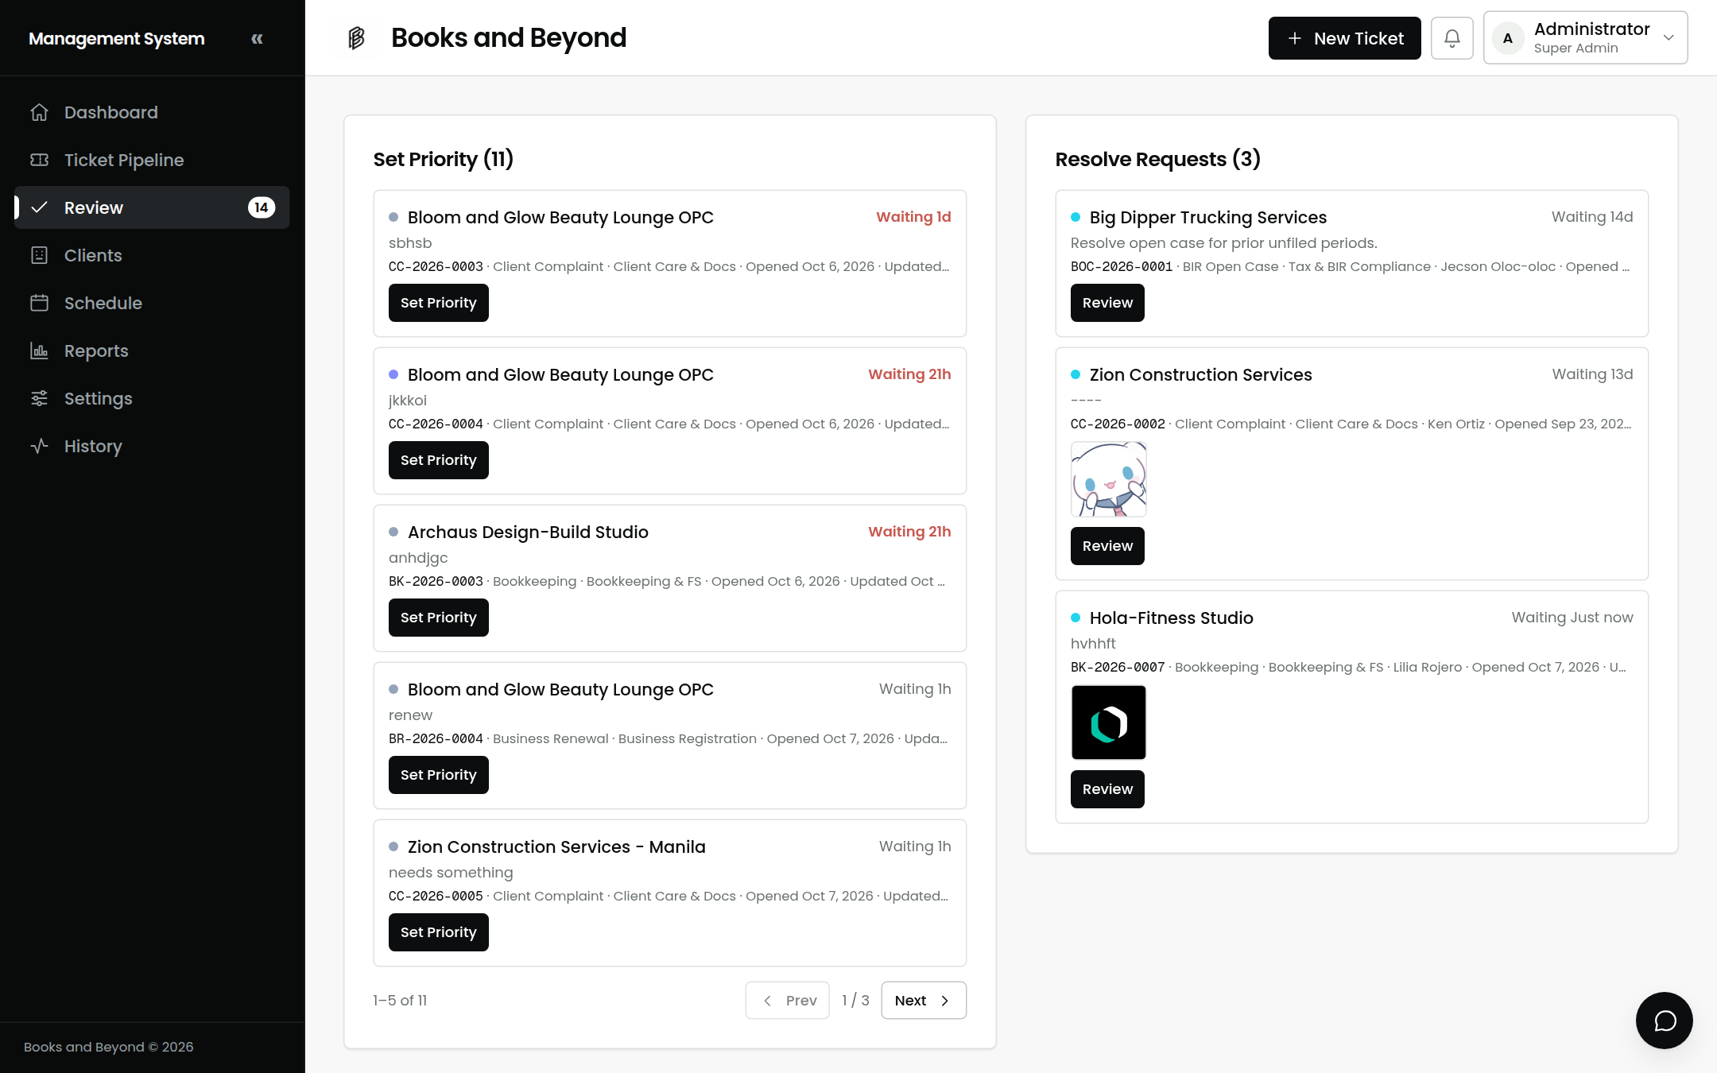Open notifications bell
This screenshot has width=1717, height=1073.
click(x=1452, y=38)
